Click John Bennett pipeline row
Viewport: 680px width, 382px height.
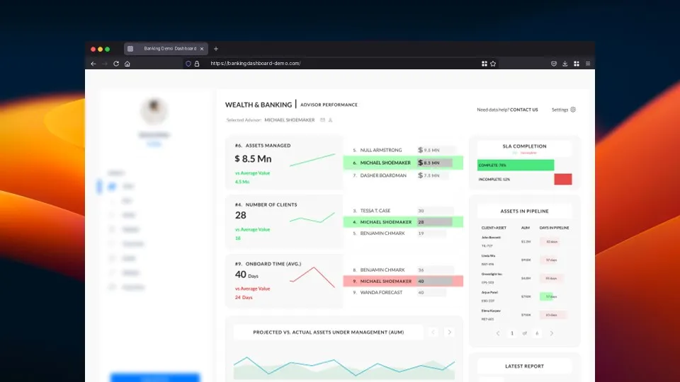pyautogui.click(x=524, y=242)
